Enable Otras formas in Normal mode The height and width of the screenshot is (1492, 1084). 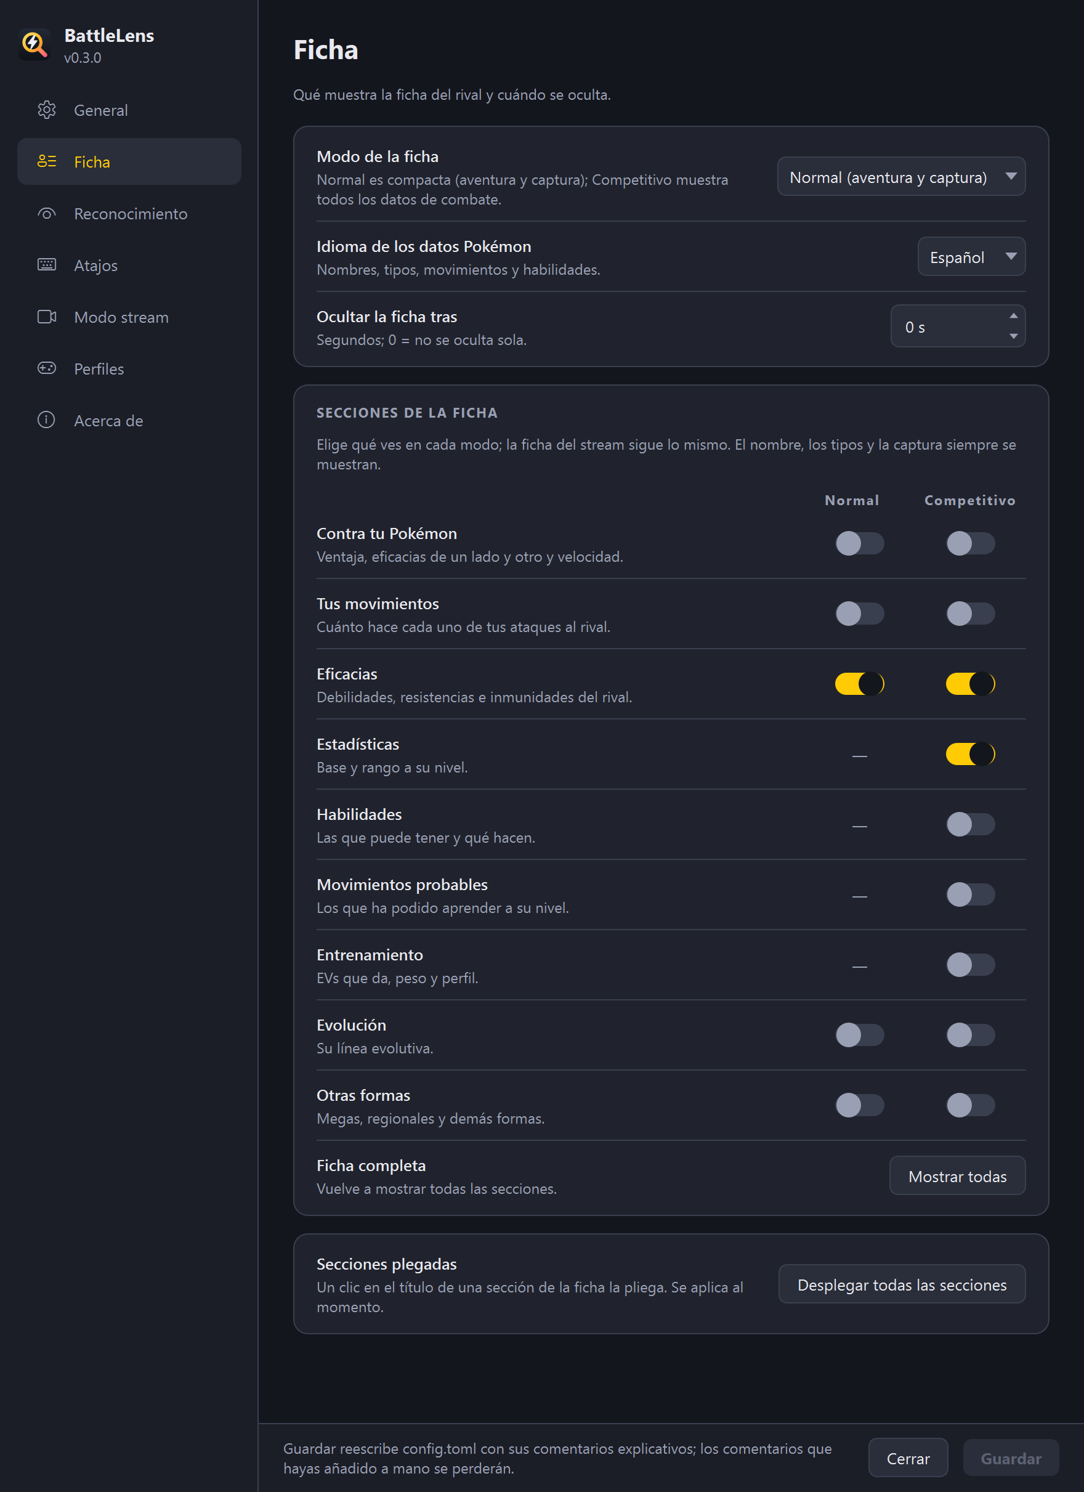pos(860,1105)
